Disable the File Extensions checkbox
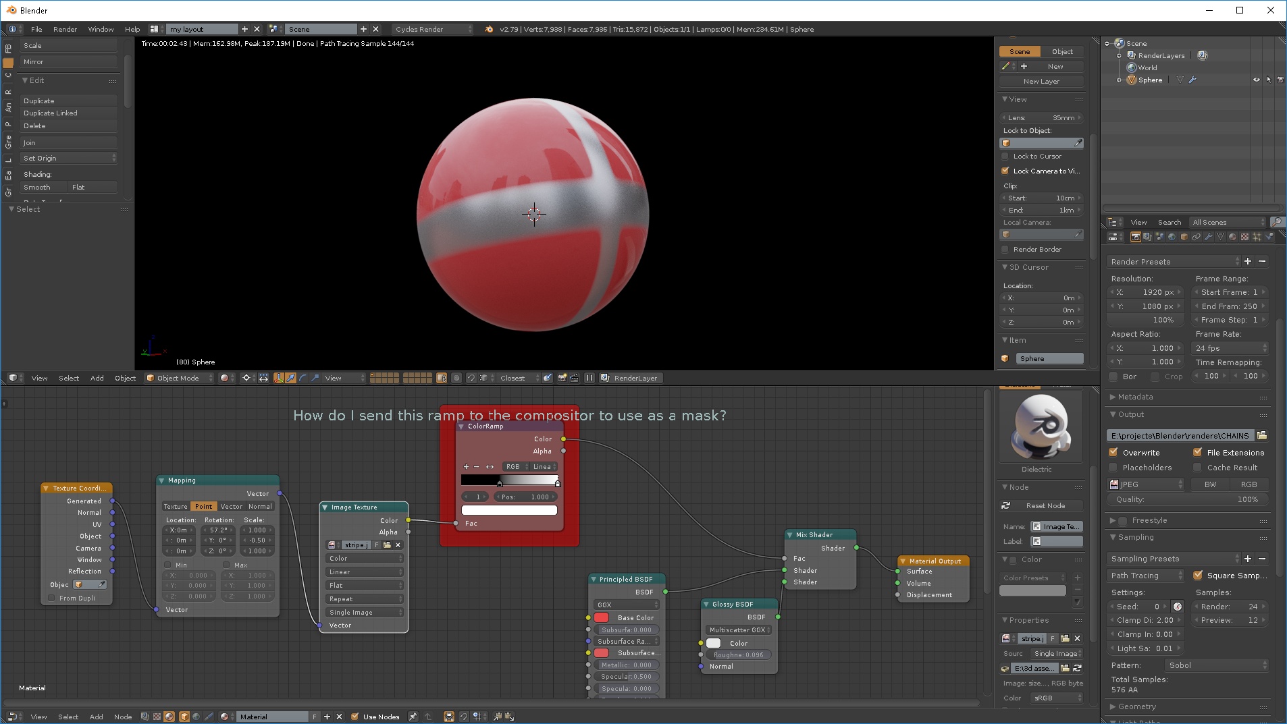 click(x=1198, y=453)
